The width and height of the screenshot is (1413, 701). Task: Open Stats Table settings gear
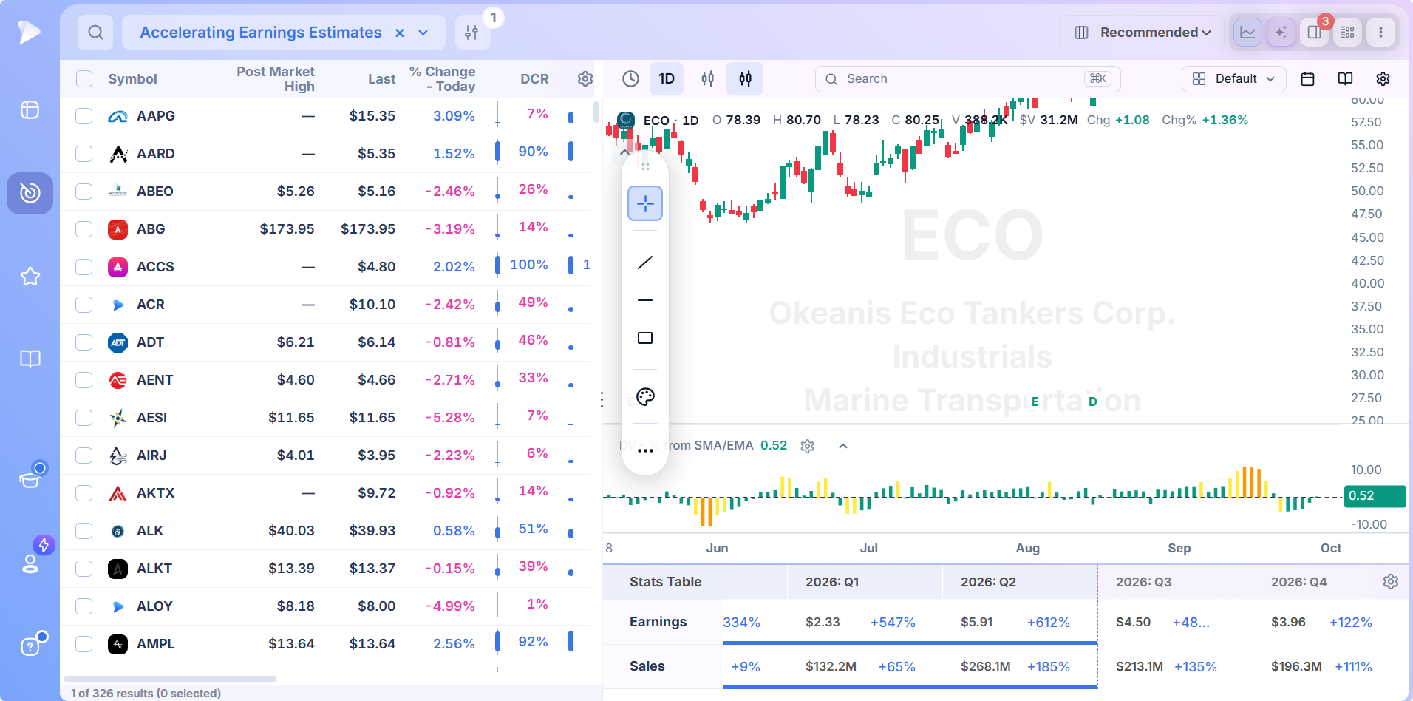pos(1390,582)
